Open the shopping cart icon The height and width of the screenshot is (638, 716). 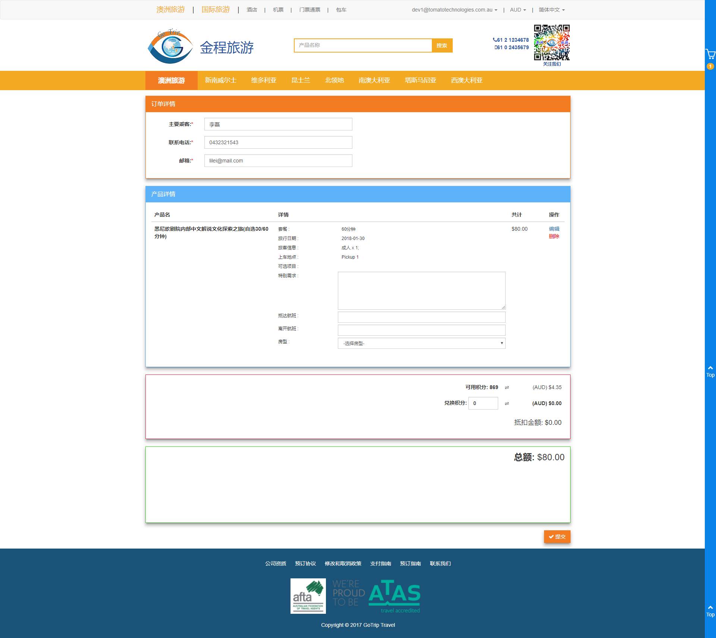point(710,54)
